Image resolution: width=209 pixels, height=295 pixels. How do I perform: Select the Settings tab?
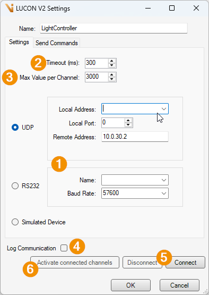(19, 42)
